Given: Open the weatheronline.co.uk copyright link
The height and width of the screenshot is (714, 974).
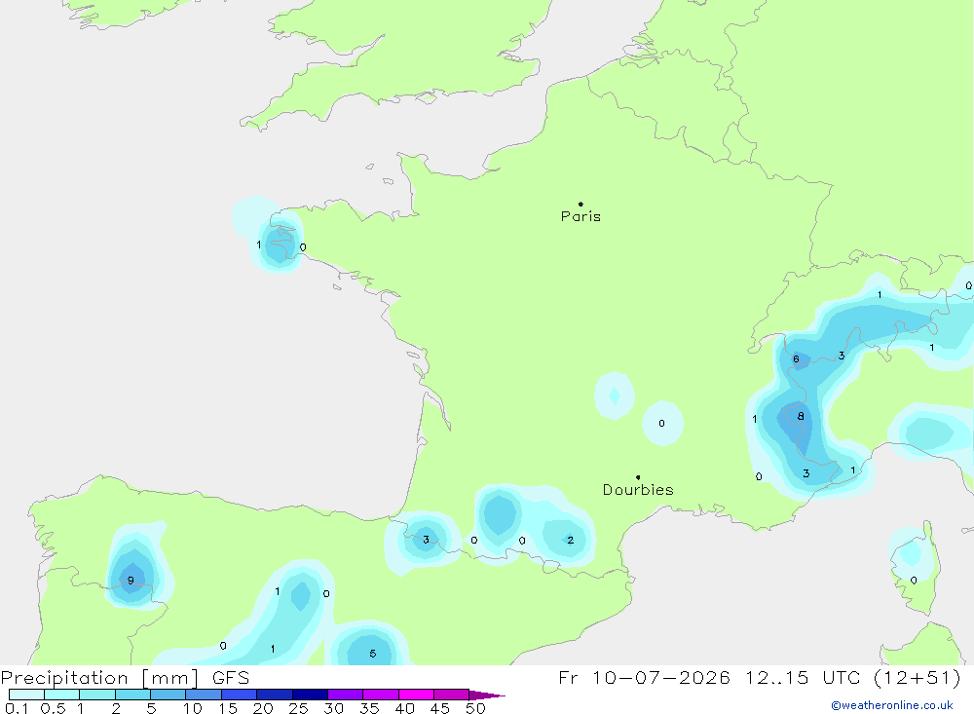Looking at the screenshot, I should [x=892, y=705].
